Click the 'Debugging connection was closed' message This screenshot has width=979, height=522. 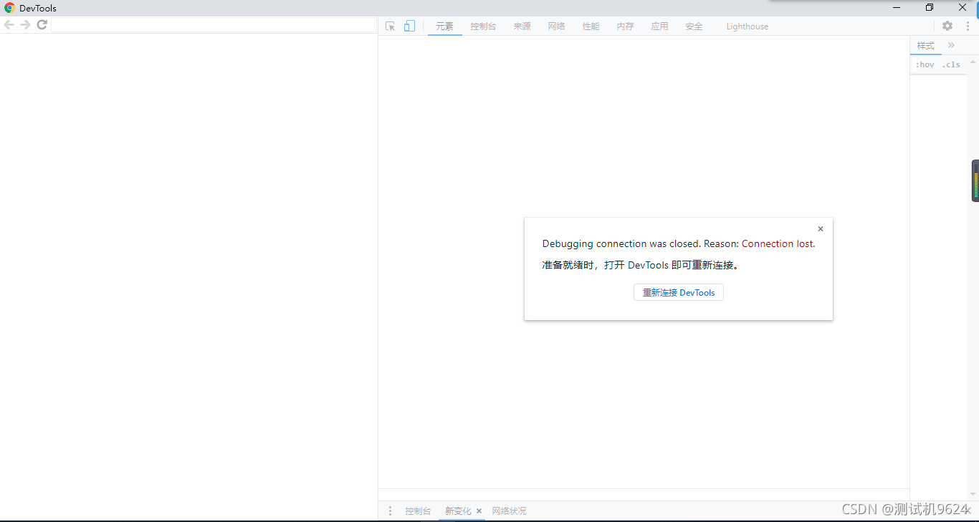pyautogui.click(x=678, y=243)
